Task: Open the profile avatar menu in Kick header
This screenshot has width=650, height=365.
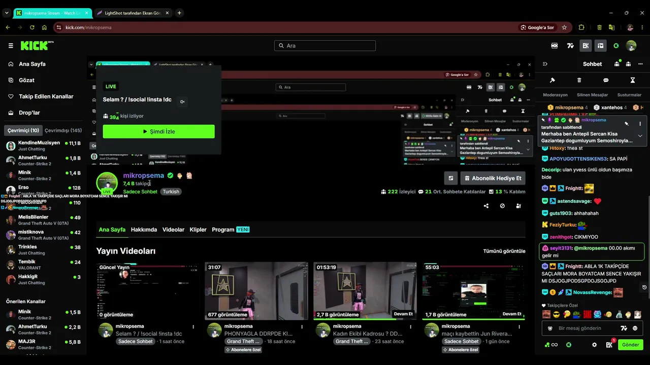Action: click(x=631, y=46)
